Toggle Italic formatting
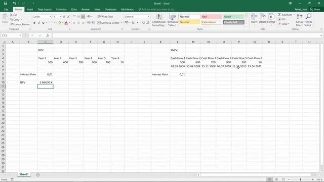This screenshot has width=324, height=182. click(x=38, y=23)
